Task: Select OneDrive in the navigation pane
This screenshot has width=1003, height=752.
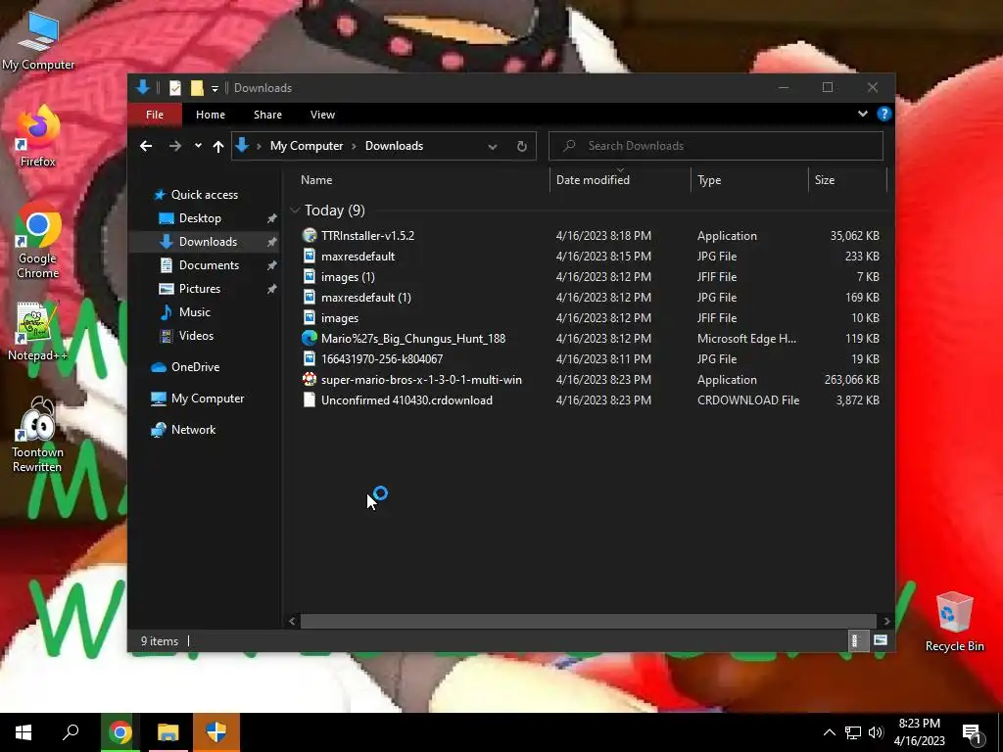Action: 195,367
